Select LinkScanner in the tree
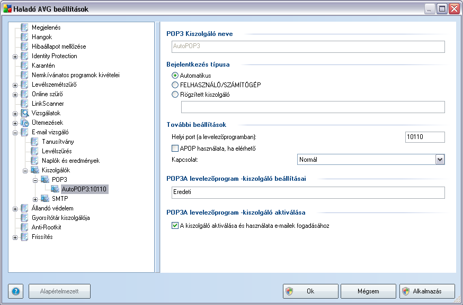 point(48,104)
